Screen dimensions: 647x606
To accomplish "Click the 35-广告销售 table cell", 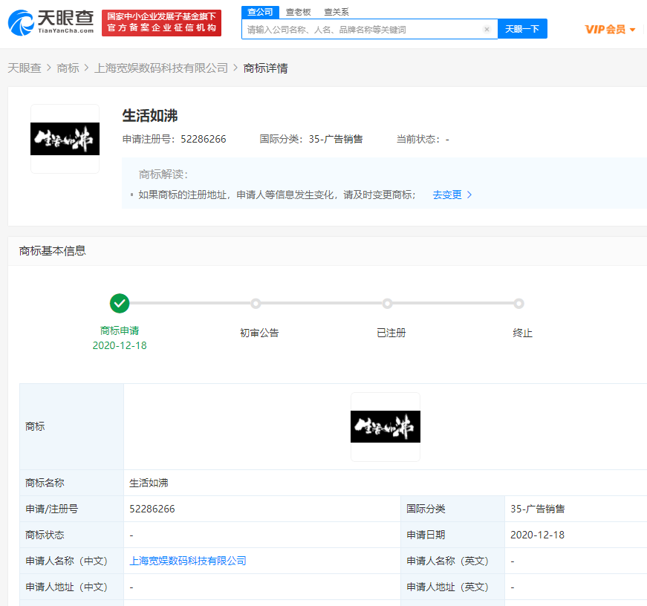I will point(537,509).
